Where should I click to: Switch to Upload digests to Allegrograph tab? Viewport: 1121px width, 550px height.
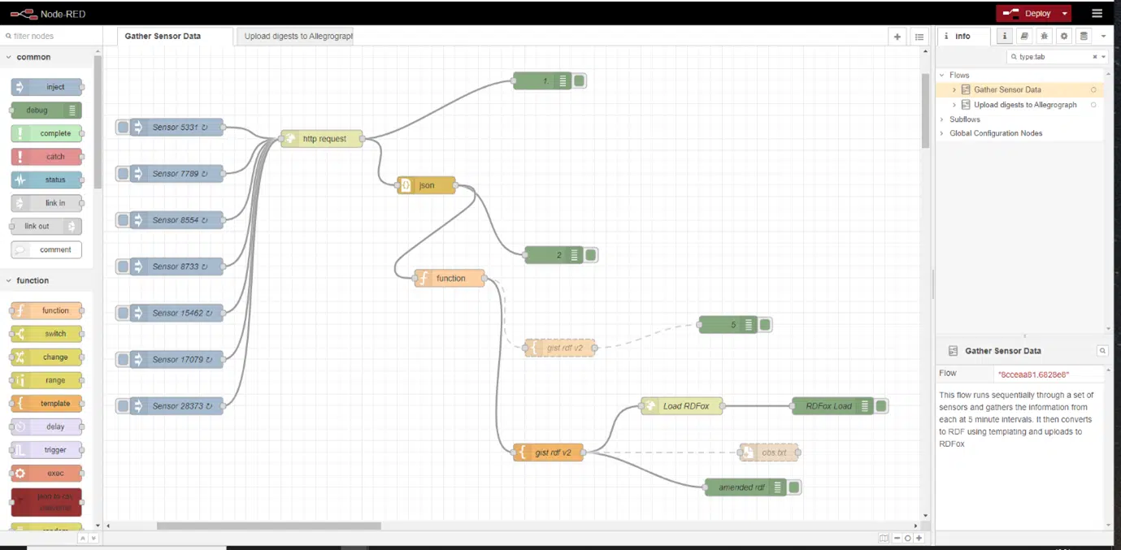tap(294, 37)
